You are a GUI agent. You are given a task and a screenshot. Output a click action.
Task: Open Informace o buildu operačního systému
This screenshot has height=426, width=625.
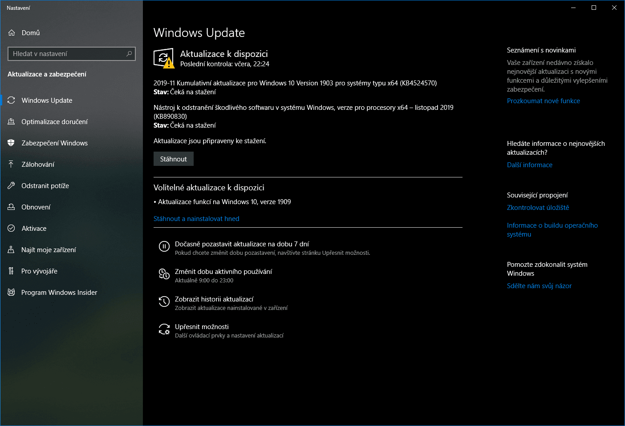pyautogui.click(x=552, y=230)
